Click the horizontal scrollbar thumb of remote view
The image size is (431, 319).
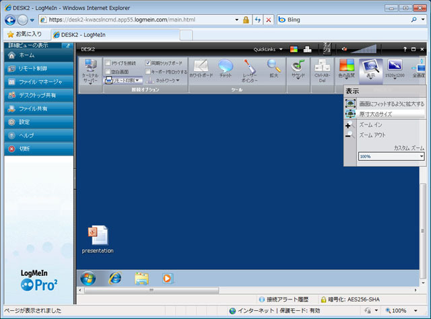[152, 290]
